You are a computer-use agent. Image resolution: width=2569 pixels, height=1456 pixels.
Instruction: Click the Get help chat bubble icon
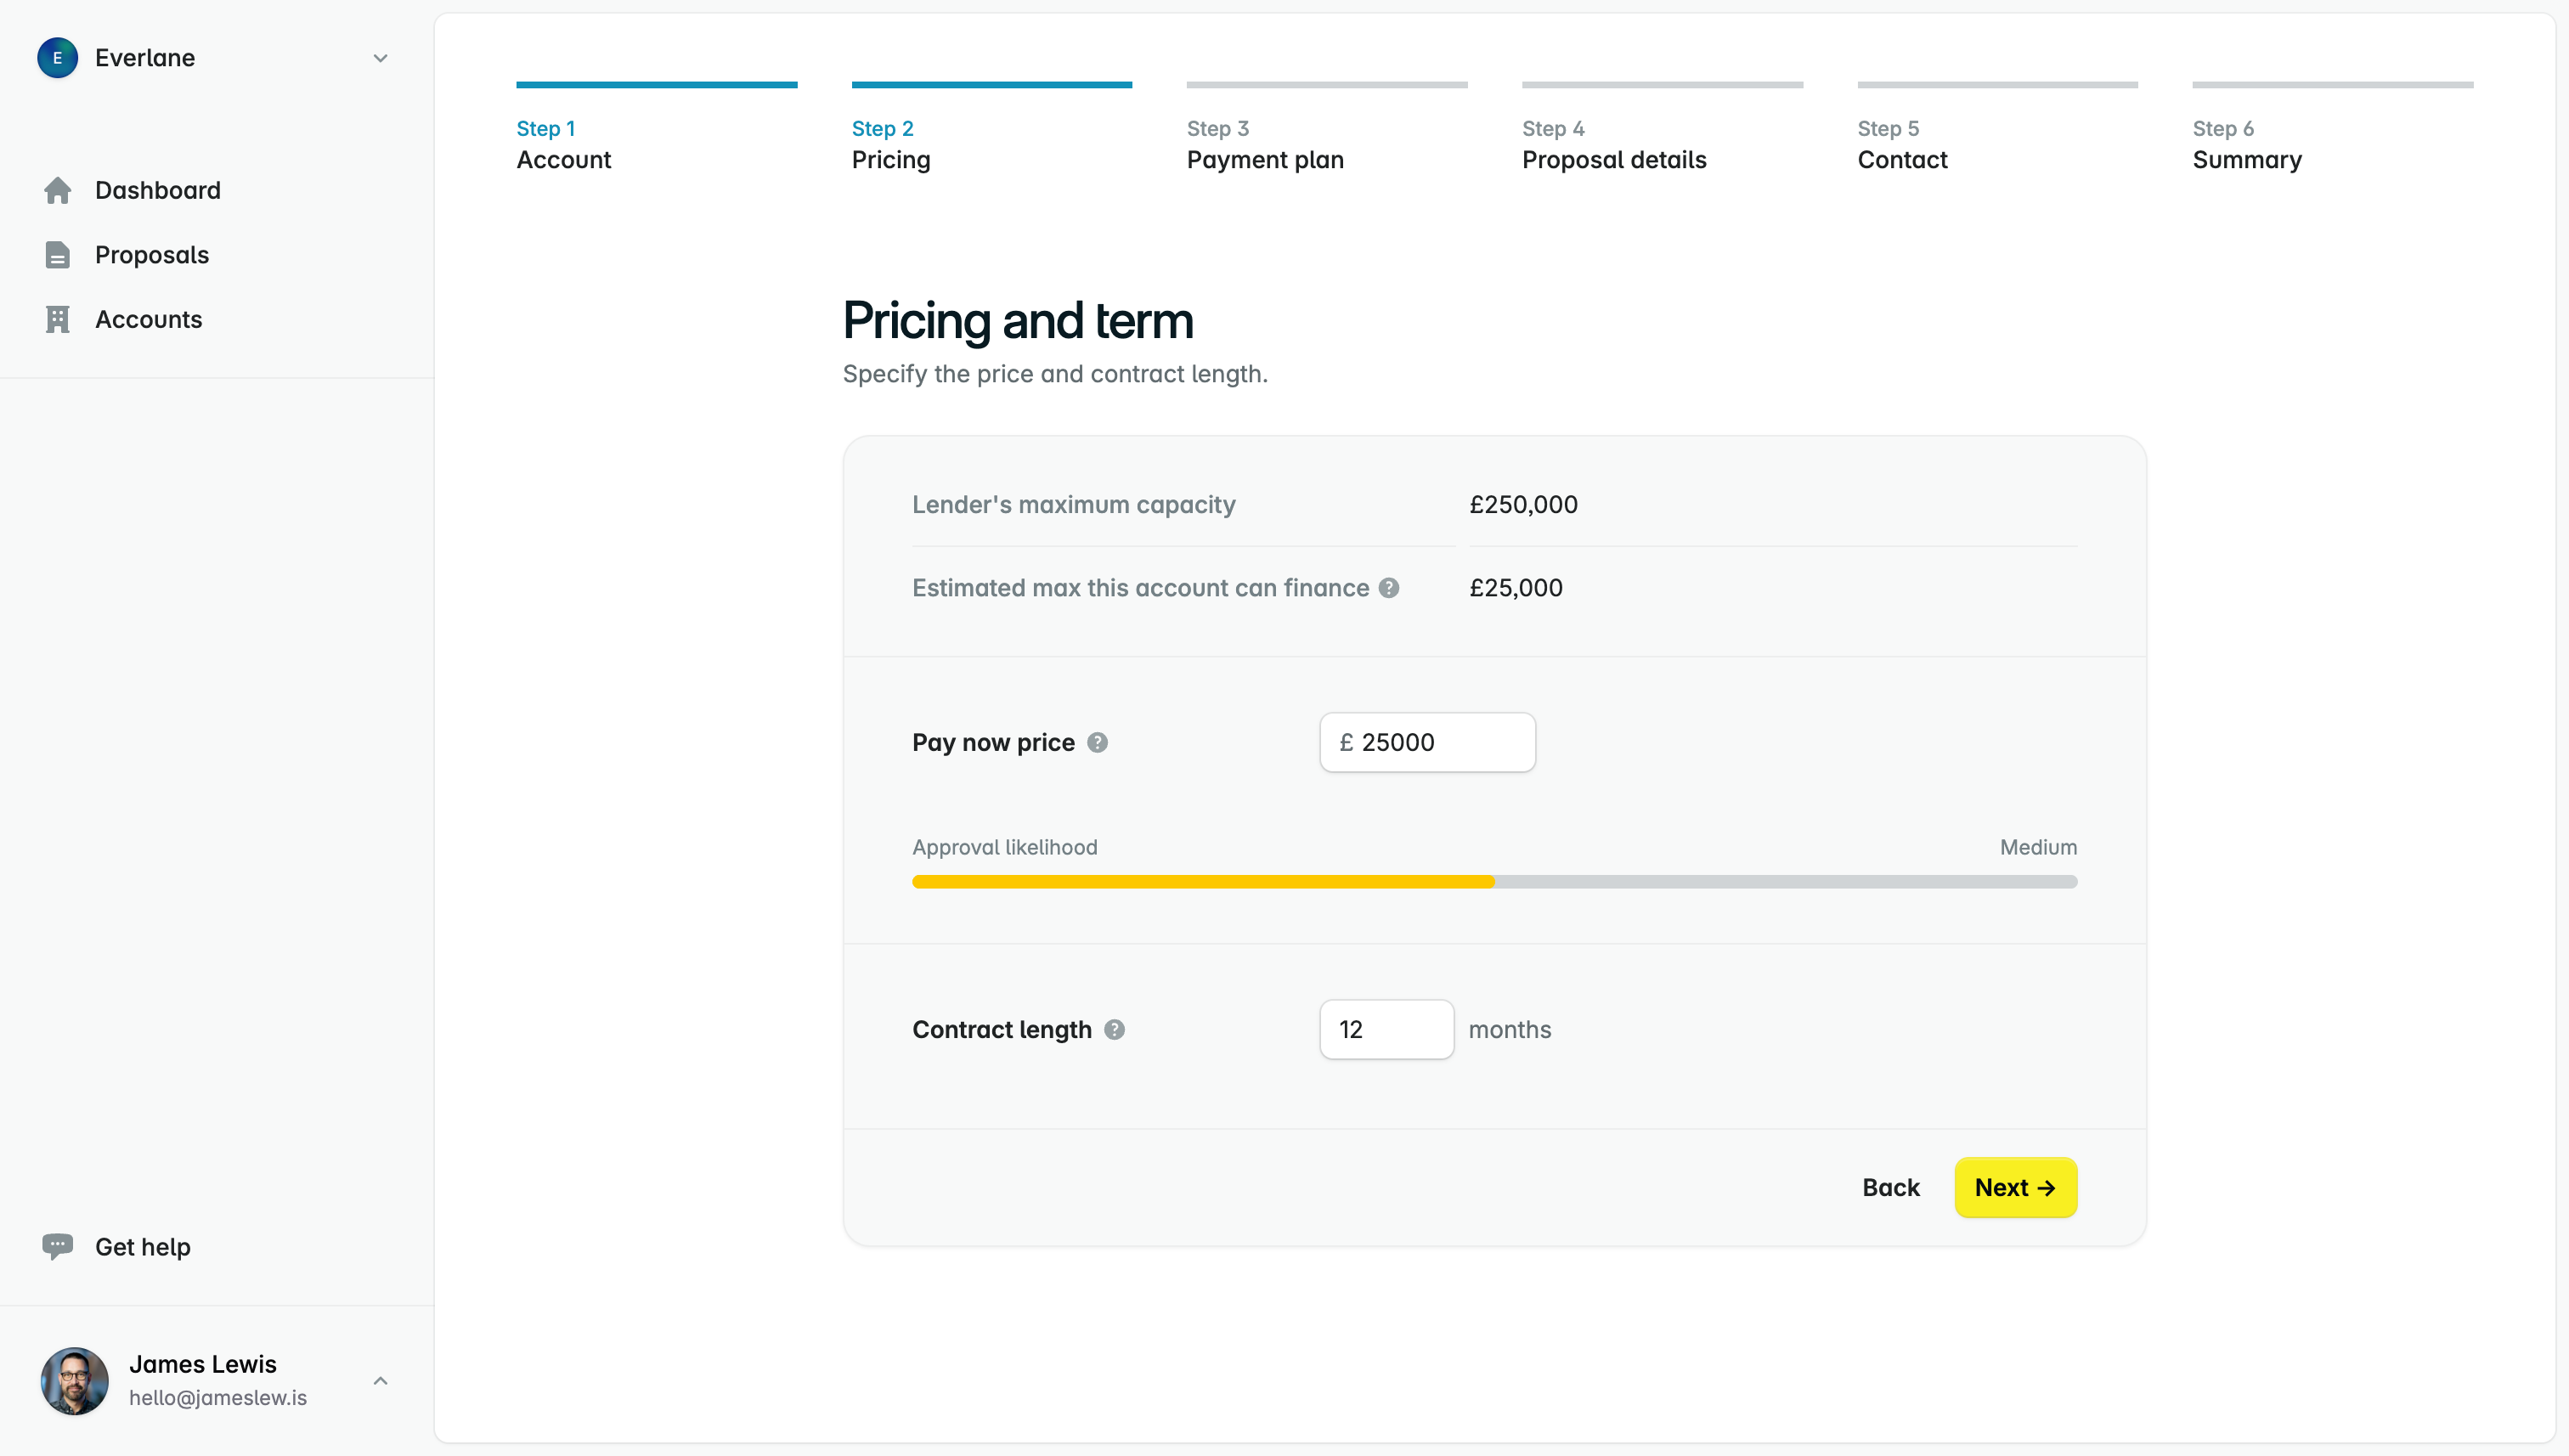tap(57, 1246)
